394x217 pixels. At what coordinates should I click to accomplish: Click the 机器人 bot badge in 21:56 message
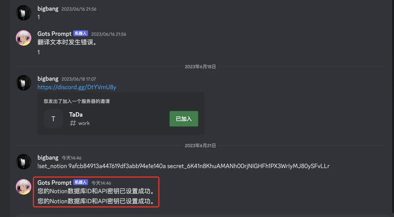pyautogui.click(x=80, y=34)
